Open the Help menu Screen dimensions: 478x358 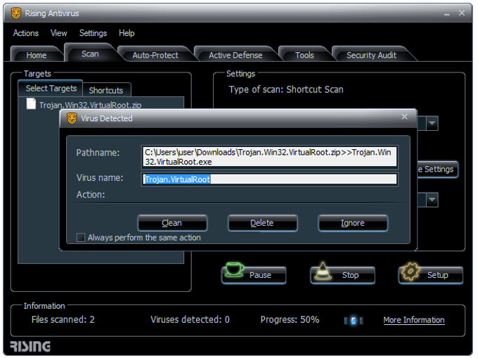[x=127, y=33]
